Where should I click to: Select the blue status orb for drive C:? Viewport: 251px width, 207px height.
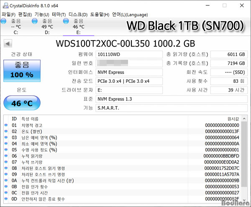point(3,21)
